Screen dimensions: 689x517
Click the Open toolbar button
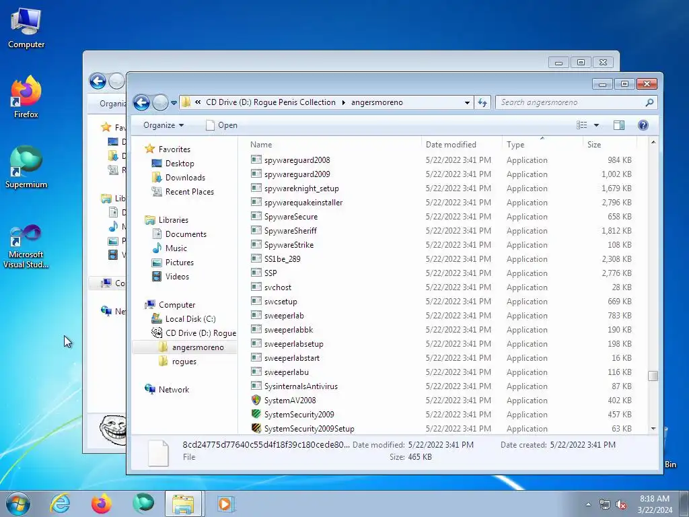[222, 125]
